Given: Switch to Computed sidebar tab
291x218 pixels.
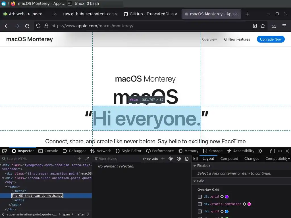Looking at the screenshot, I should [x=229, y=159].
